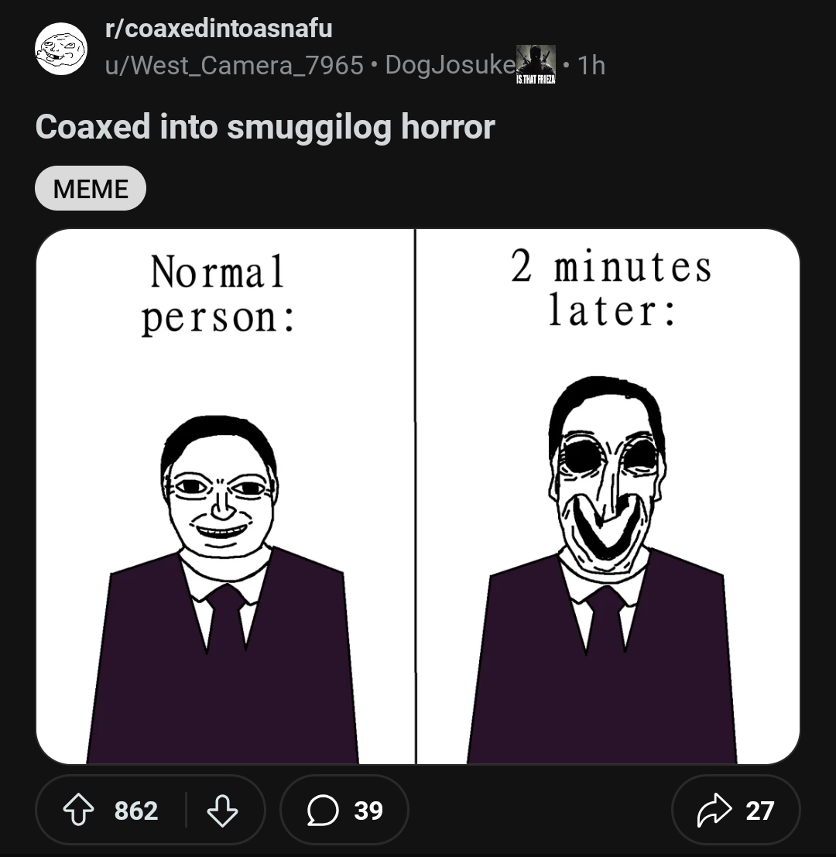Click the 'Normal person:' caption text
Image resolution: width=836 pixels, height=857 pixels.
218,294
